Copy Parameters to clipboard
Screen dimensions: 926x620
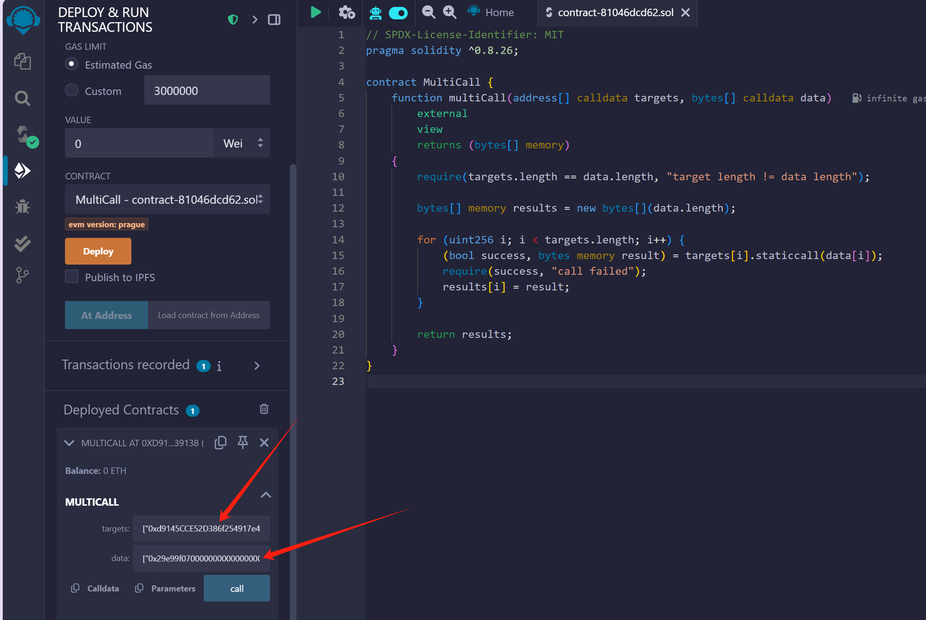pos(165,588)
